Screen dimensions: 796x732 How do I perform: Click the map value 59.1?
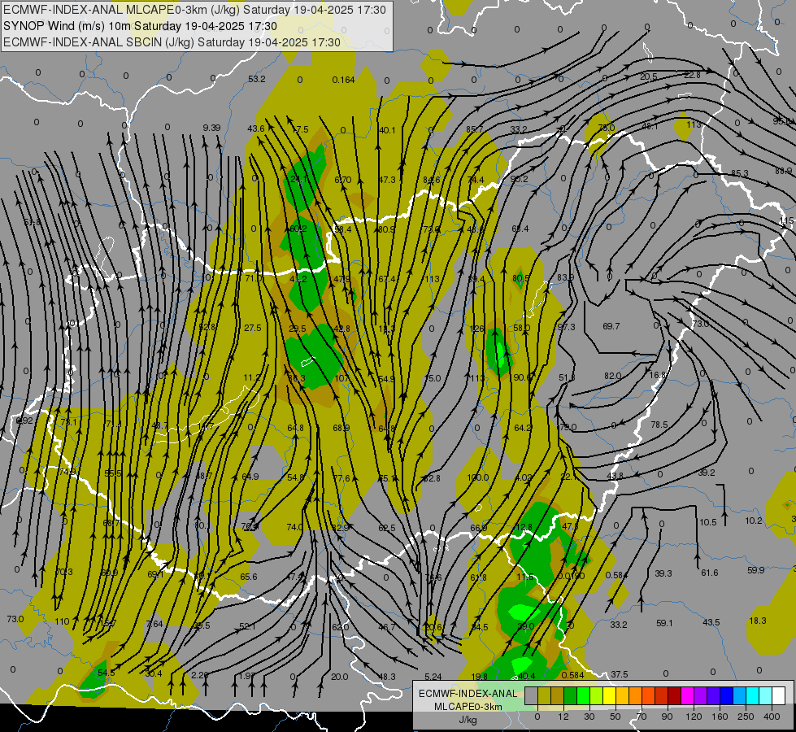(664, 623)
